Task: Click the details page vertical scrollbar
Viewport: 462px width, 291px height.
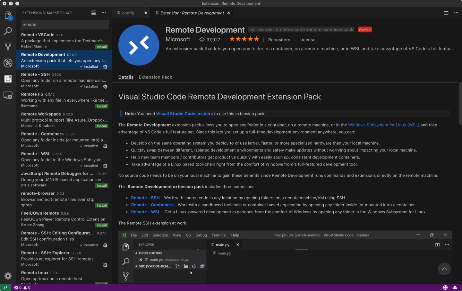Action: pyautogui.click(x=460, y=104)
